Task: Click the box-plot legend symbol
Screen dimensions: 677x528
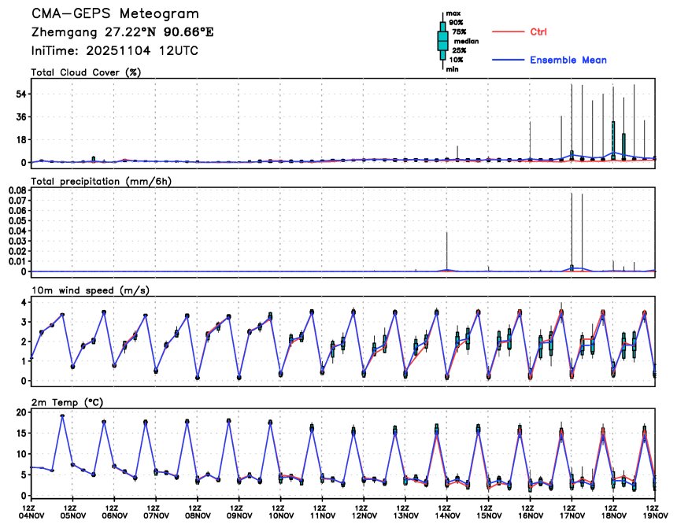Action: 442,40
